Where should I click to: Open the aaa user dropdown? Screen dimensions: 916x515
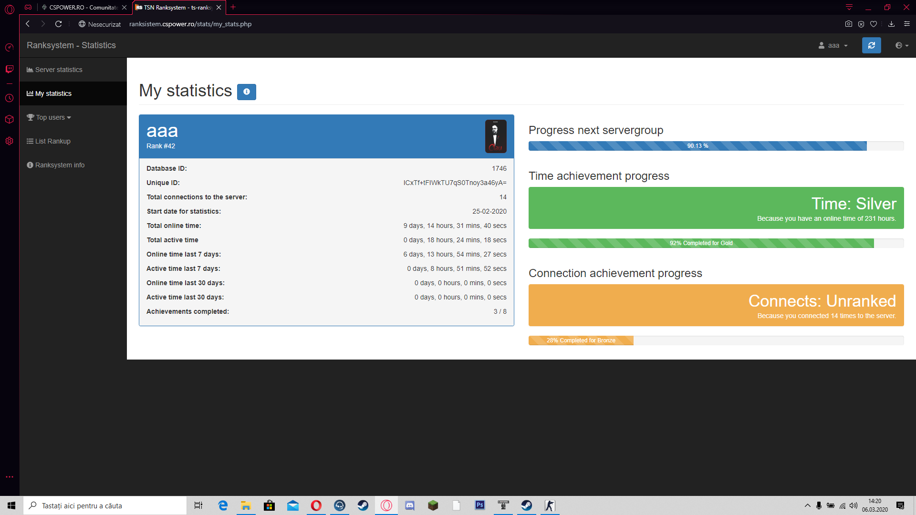coord(833,45)
